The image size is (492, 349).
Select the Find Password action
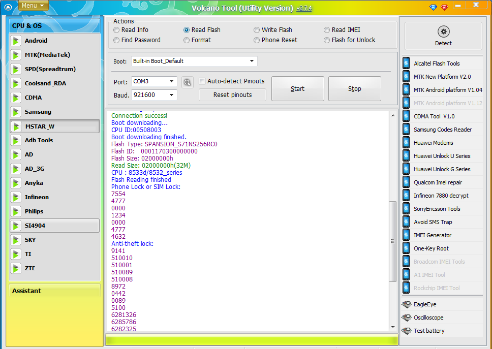[x=137, y=40]
